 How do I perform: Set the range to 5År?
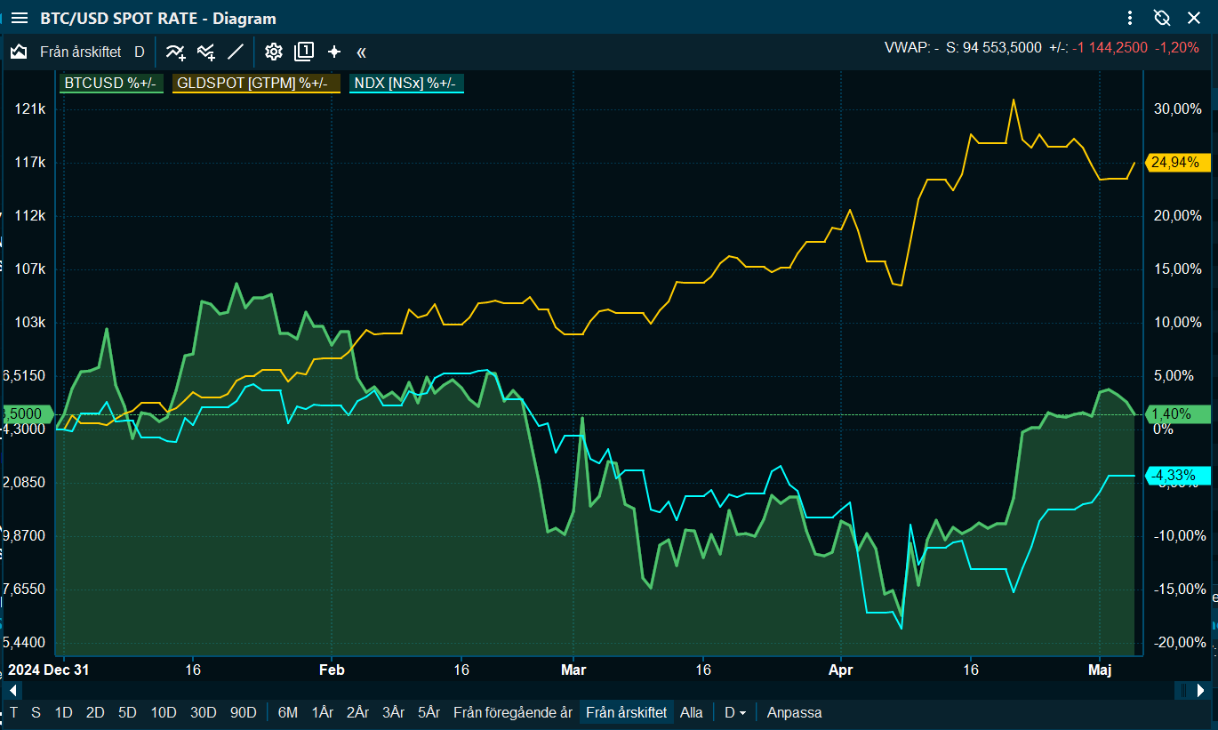429,712
